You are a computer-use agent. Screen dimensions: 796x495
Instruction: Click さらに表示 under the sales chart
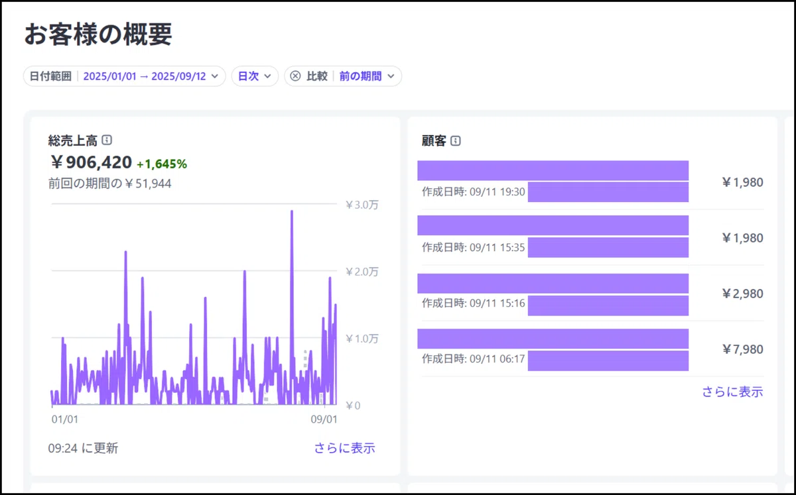click(344, 448)
